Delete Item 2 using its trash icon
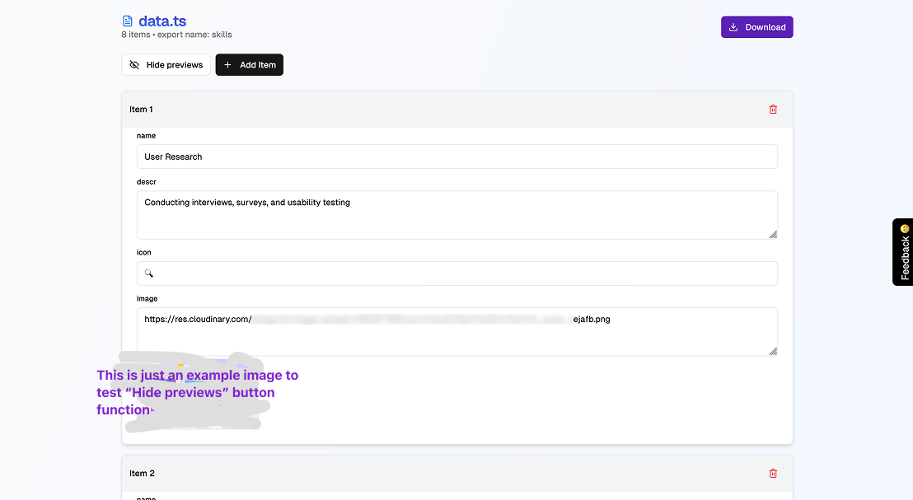913x500 pixels. pyautogui.click(x=773, y=473)
